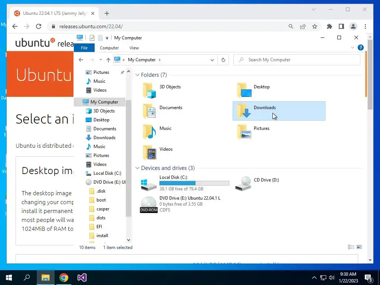Refresh the My Computer view
Screen dimensions: 380x285
pos(223,60)
